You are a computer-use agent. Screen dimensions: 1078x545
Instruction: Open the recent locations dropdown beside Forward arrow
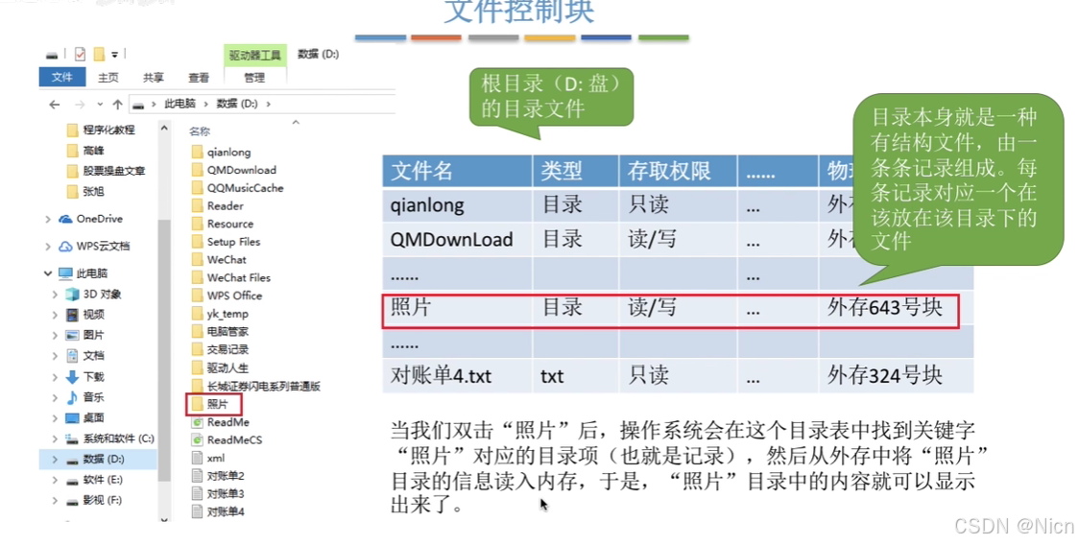tap(100, 105)
